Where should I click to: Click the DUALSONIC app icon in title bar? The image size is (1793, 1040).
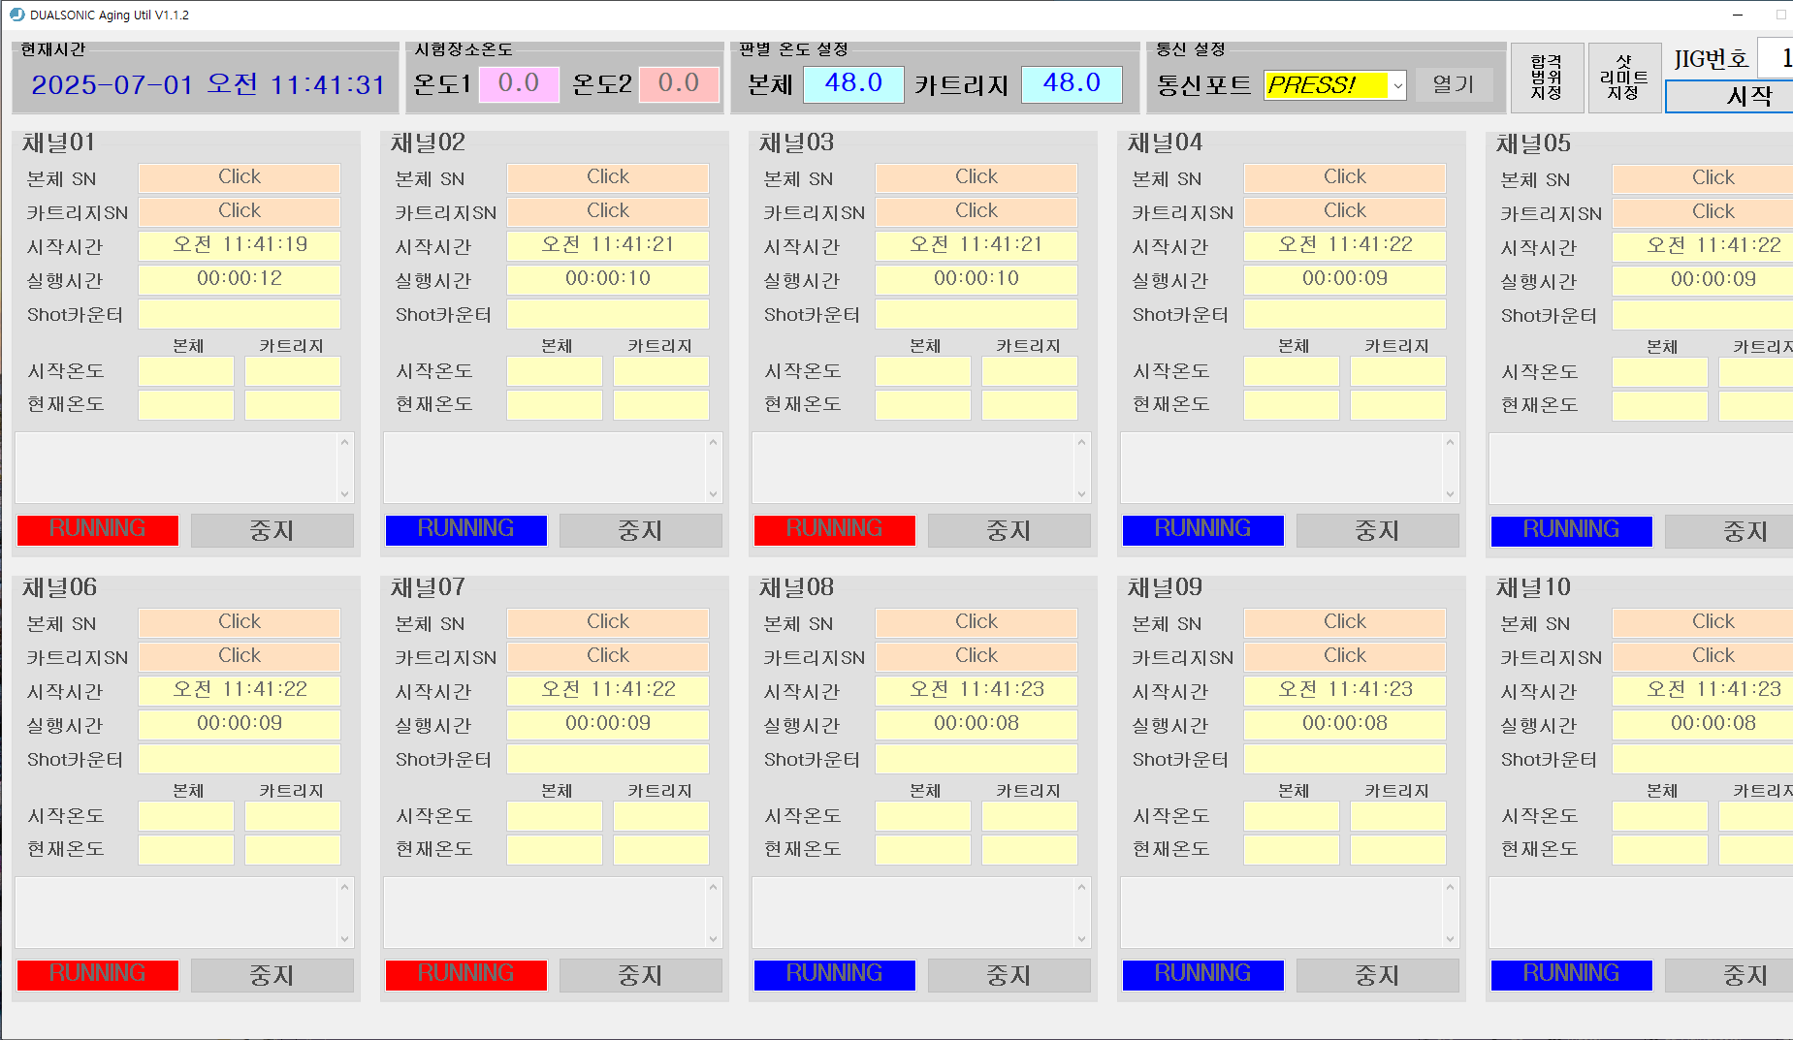[16, 15]
